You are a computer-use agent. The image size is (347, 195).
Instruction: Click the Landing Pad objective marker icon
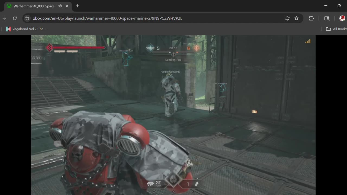click(x=173, y=54)
